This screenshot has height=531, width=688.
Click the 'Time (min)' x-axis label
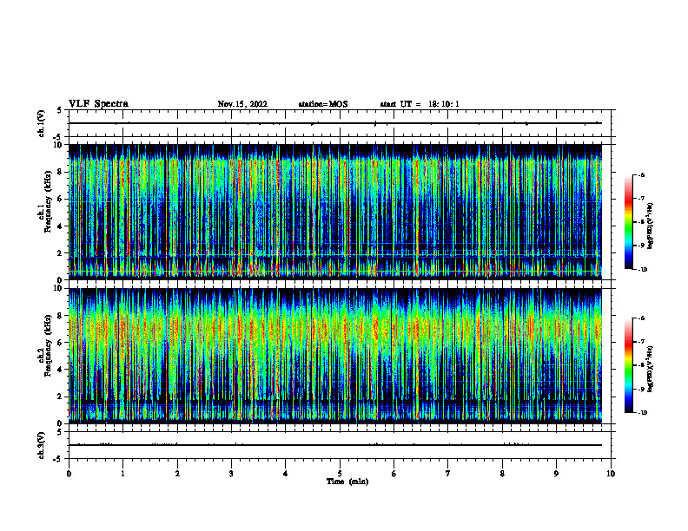click(x=347, y=482)
